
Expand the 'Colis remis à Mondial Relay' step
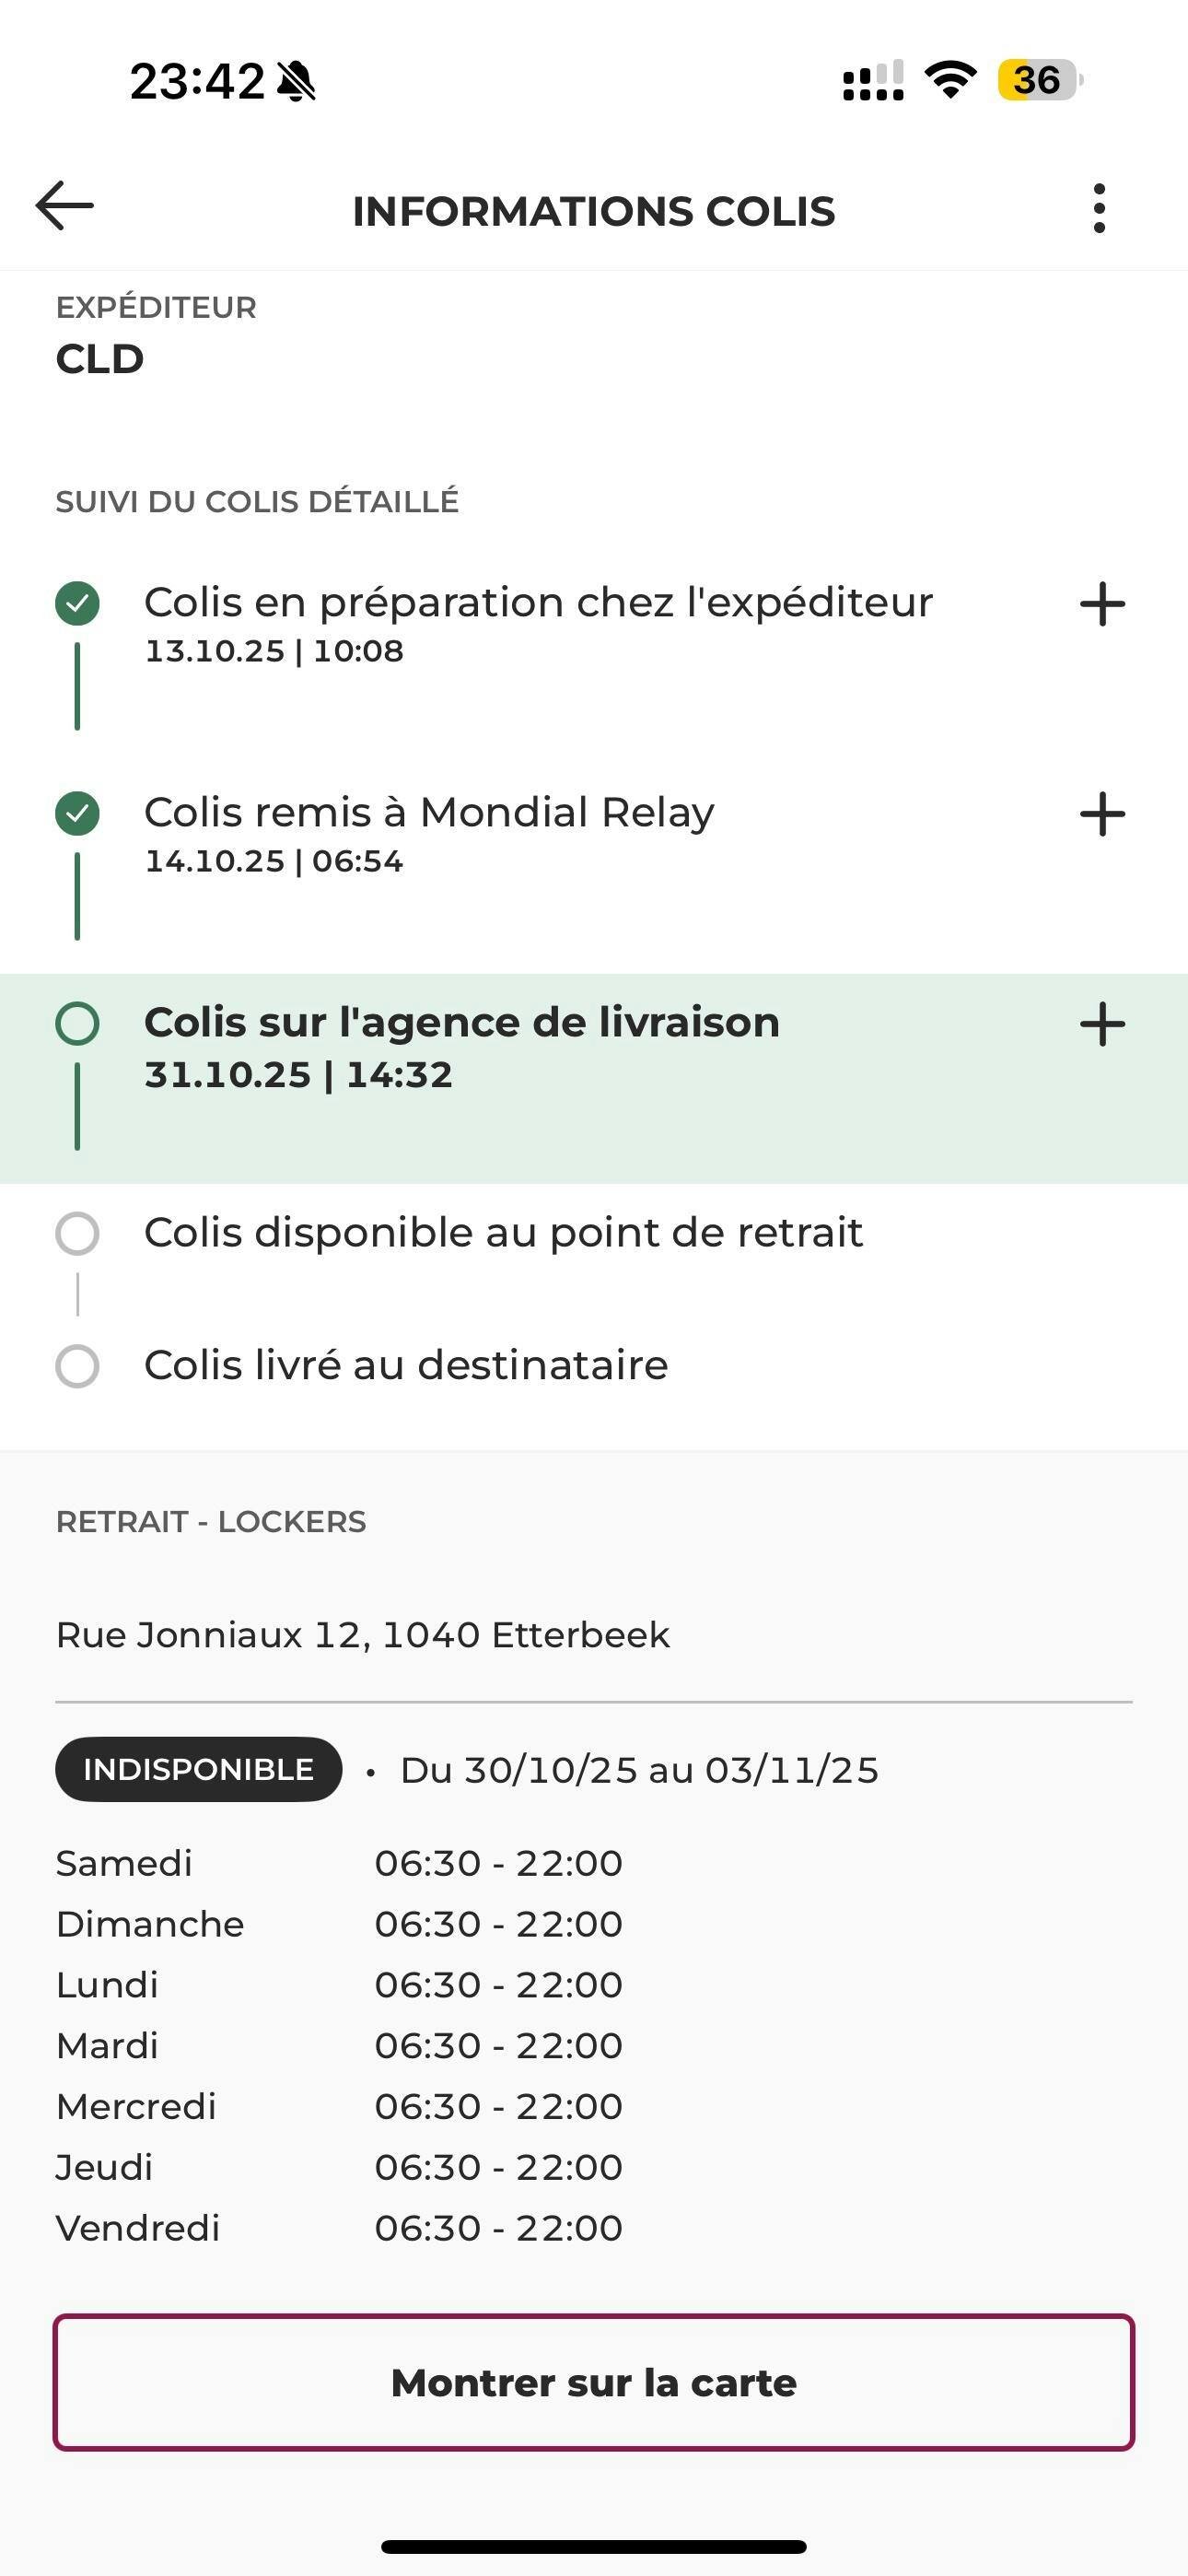[1102, 814]
